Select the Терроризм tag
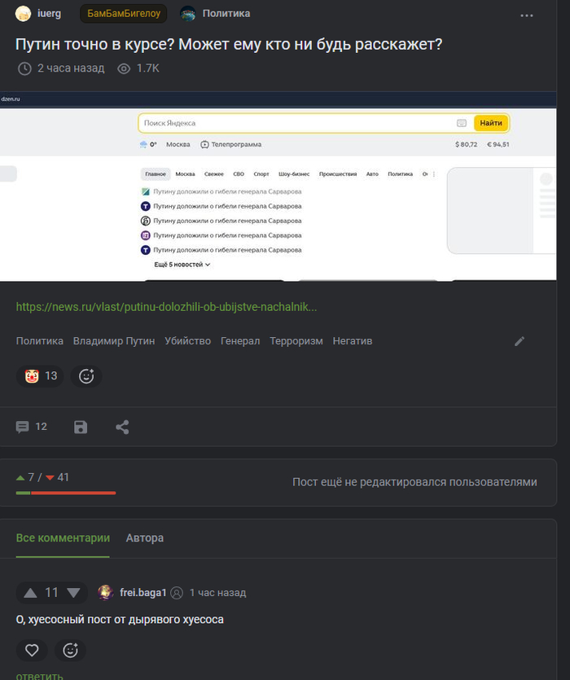Image resolution: width=570 pixels, height=680 pixels. click(296, 341)
